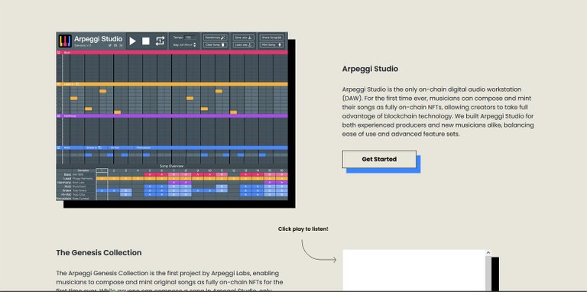The height and width of the screenshot is (292, 587).
Task: Select the Snare A tab in drum track
Action: tap(92, 148)
